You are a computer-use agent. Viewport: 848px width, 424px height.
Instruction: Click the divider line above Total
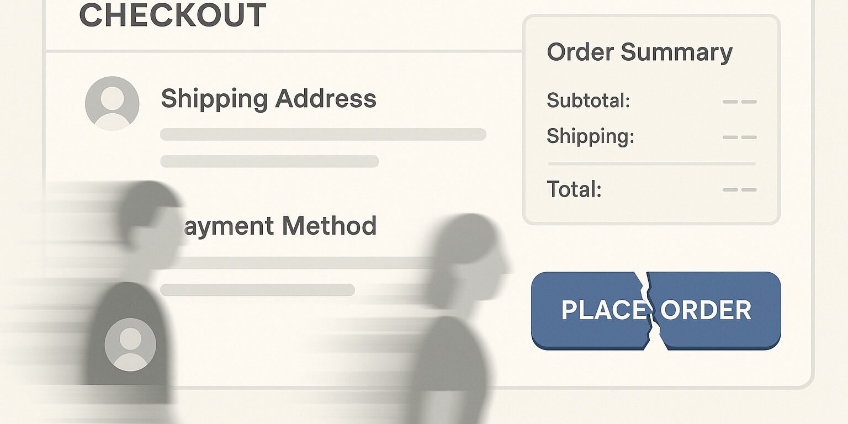pos(652,164)
